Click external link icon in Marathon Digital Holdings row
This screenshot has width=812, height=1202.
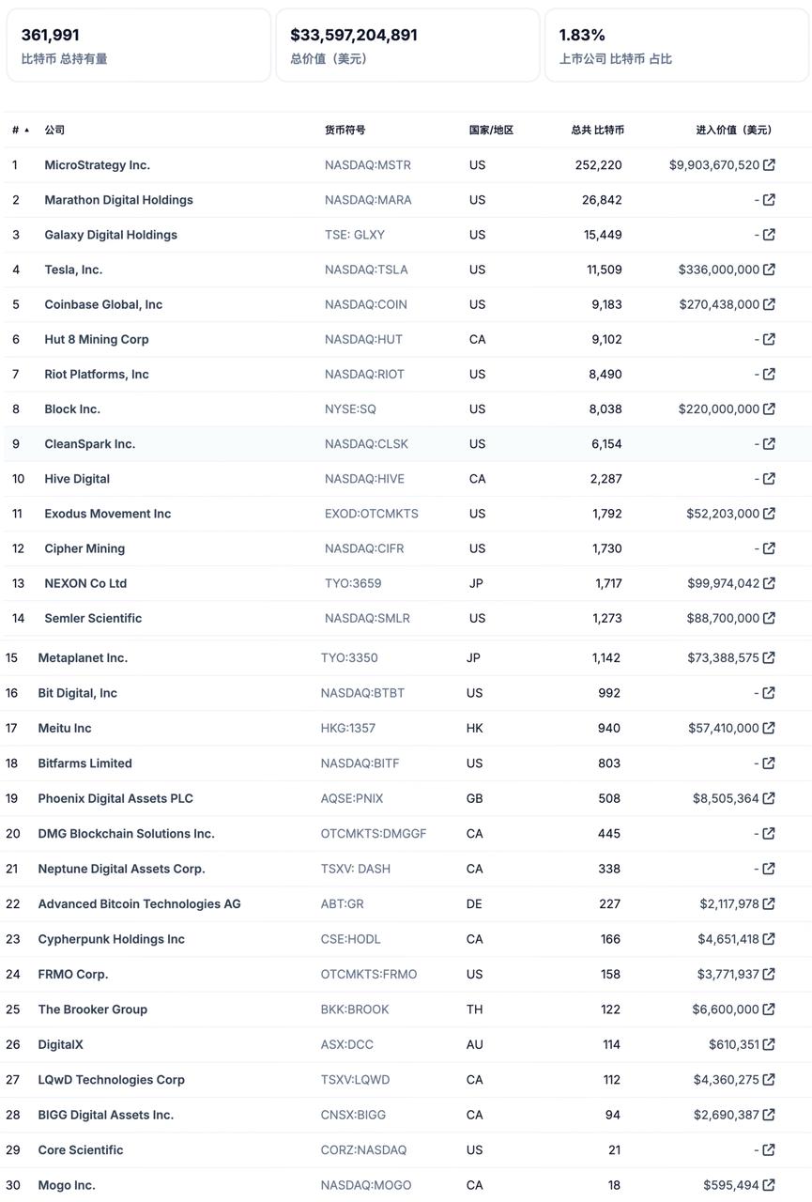coord(769,200)
